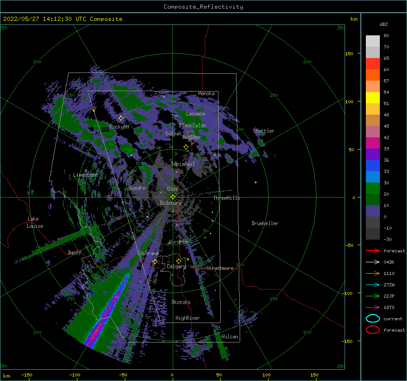Click the RedDeer map label
Image resolution: width=407 pixels, height=381 pixels.
pos(192,137)
